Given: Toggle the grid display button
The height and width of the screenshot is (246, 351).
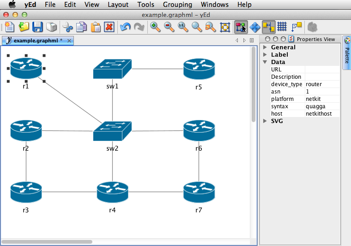Looking at the screenshot, I should click(x=282, y=27).
